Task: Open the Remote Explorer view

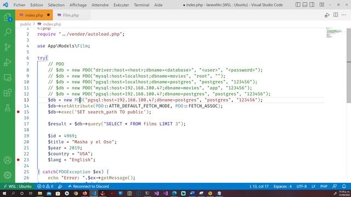Action: (8, 78)
